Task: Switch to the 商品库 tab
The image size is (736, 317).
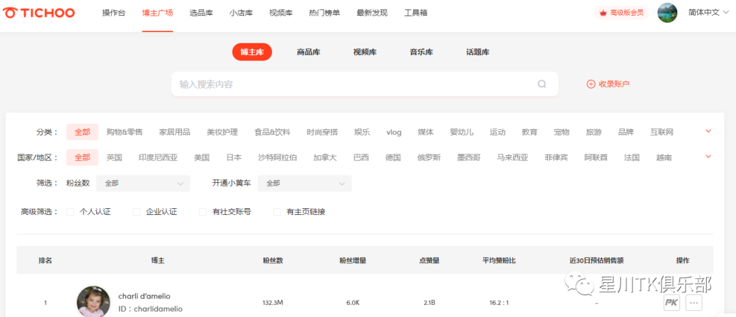Action: pyautogui.click(x=309, y=52)
